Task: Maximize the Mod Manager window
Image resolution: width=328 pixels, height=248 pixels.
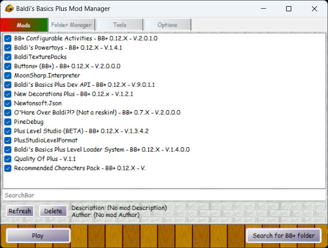Action: pos(288,9)
